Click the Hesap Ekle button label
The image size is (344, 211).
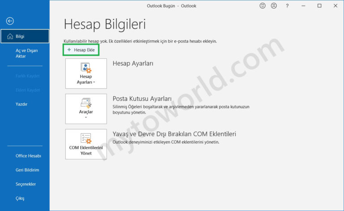tap(84, 50)
